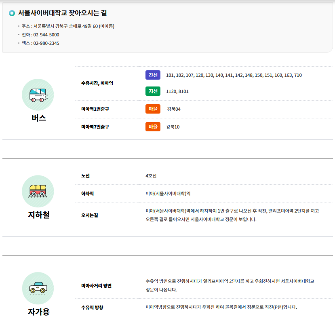Click the subway directions text mentioning 1번 출구
This screenshot has height=331, width=335.
(232, 215)
